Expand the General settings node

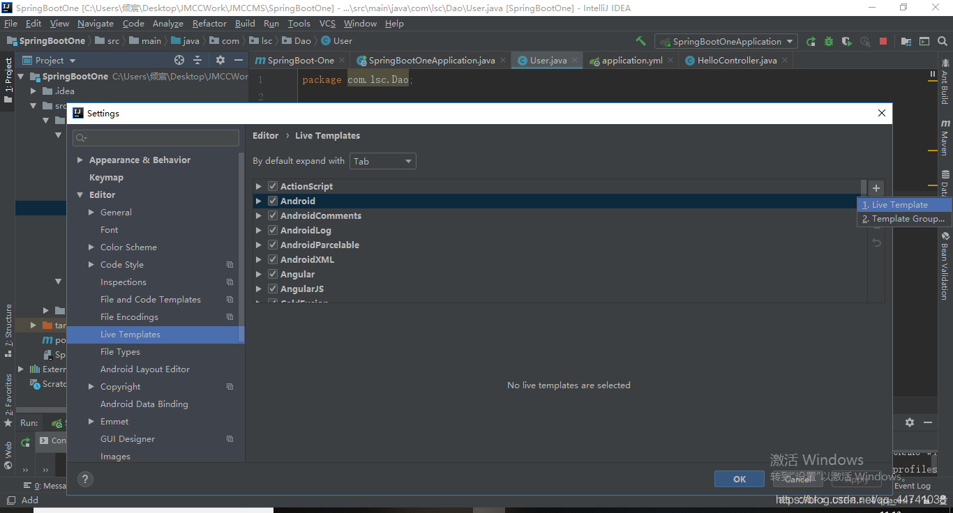[x=91, y=212]
